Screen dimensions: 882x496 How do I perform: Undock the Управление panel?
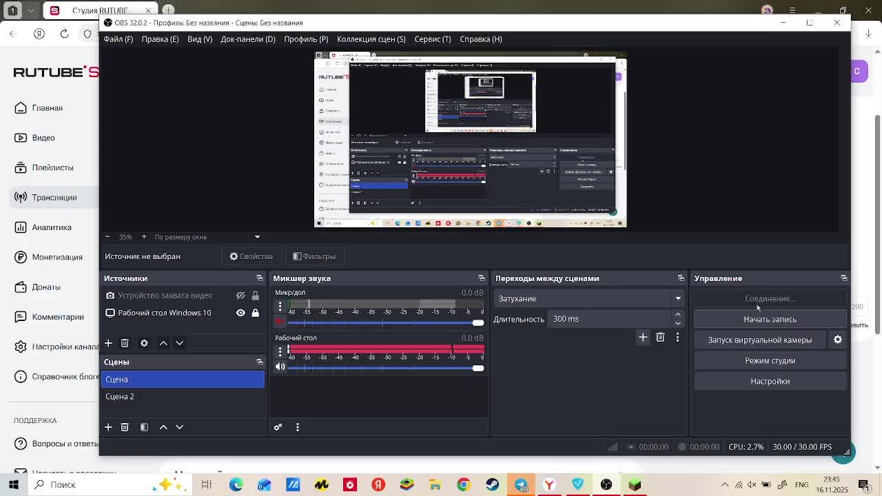(844, 278)
